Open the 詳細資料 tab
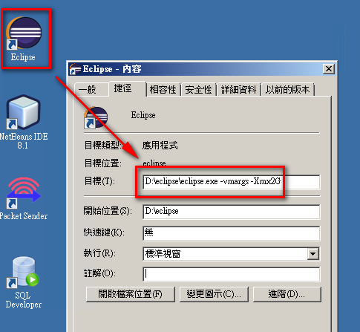360x332 pixels. [238, 89]
